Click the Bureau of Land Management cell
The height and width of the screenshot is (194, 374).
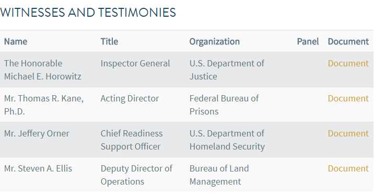click(219, 175)
